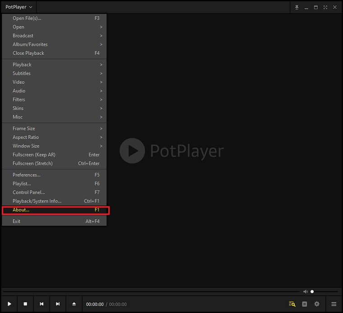Click the About... menu item
Viewport: 343px width, 313px height.
coord(54,210)
